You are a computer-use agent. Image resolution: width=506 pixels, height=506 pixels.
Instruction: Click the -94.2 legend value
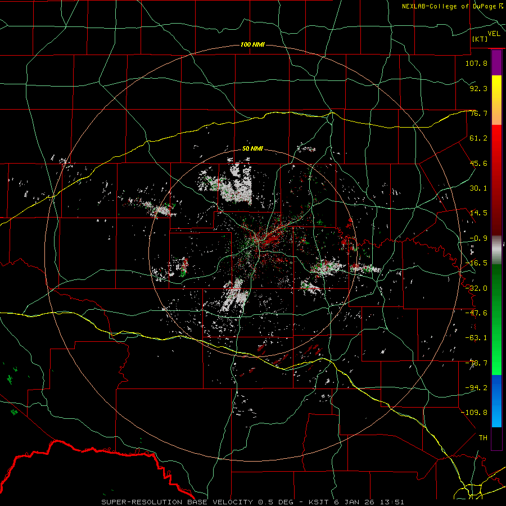(476, 388)
